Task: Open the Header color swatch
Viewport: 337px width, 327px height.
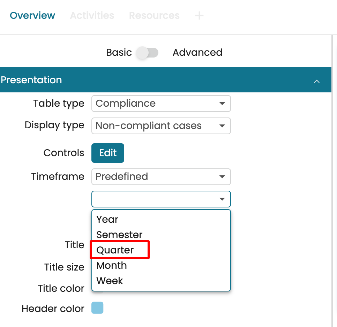Action: click(97, 308)
